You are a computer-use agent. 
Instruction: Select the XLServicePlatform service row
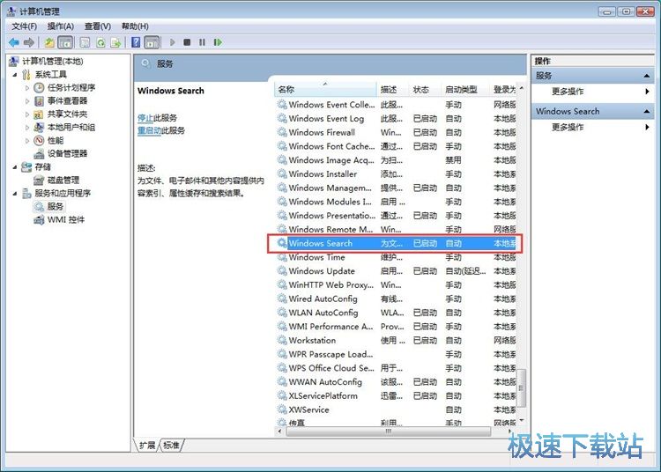[x=396, y=395]
